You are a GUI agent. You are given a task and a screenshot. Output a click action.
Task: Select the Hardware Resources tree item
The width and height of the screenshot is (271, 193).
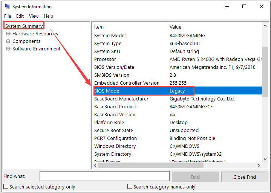point(35,33)
